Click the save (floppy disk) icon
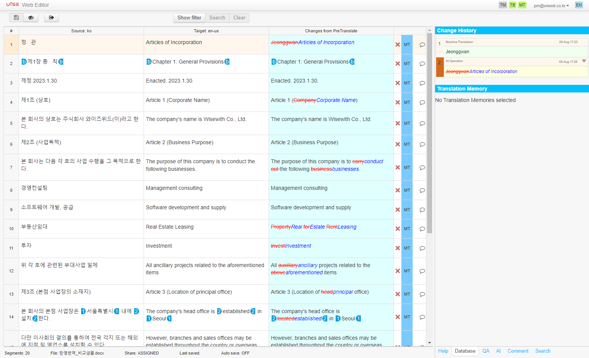Screen dimensions: 589x358 click(x=16, y=18)
